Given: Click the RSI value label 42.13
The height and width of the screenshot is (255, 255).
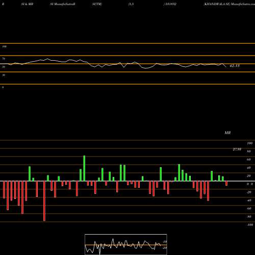Looking at the screenshot, I should (x=235, y=66).
